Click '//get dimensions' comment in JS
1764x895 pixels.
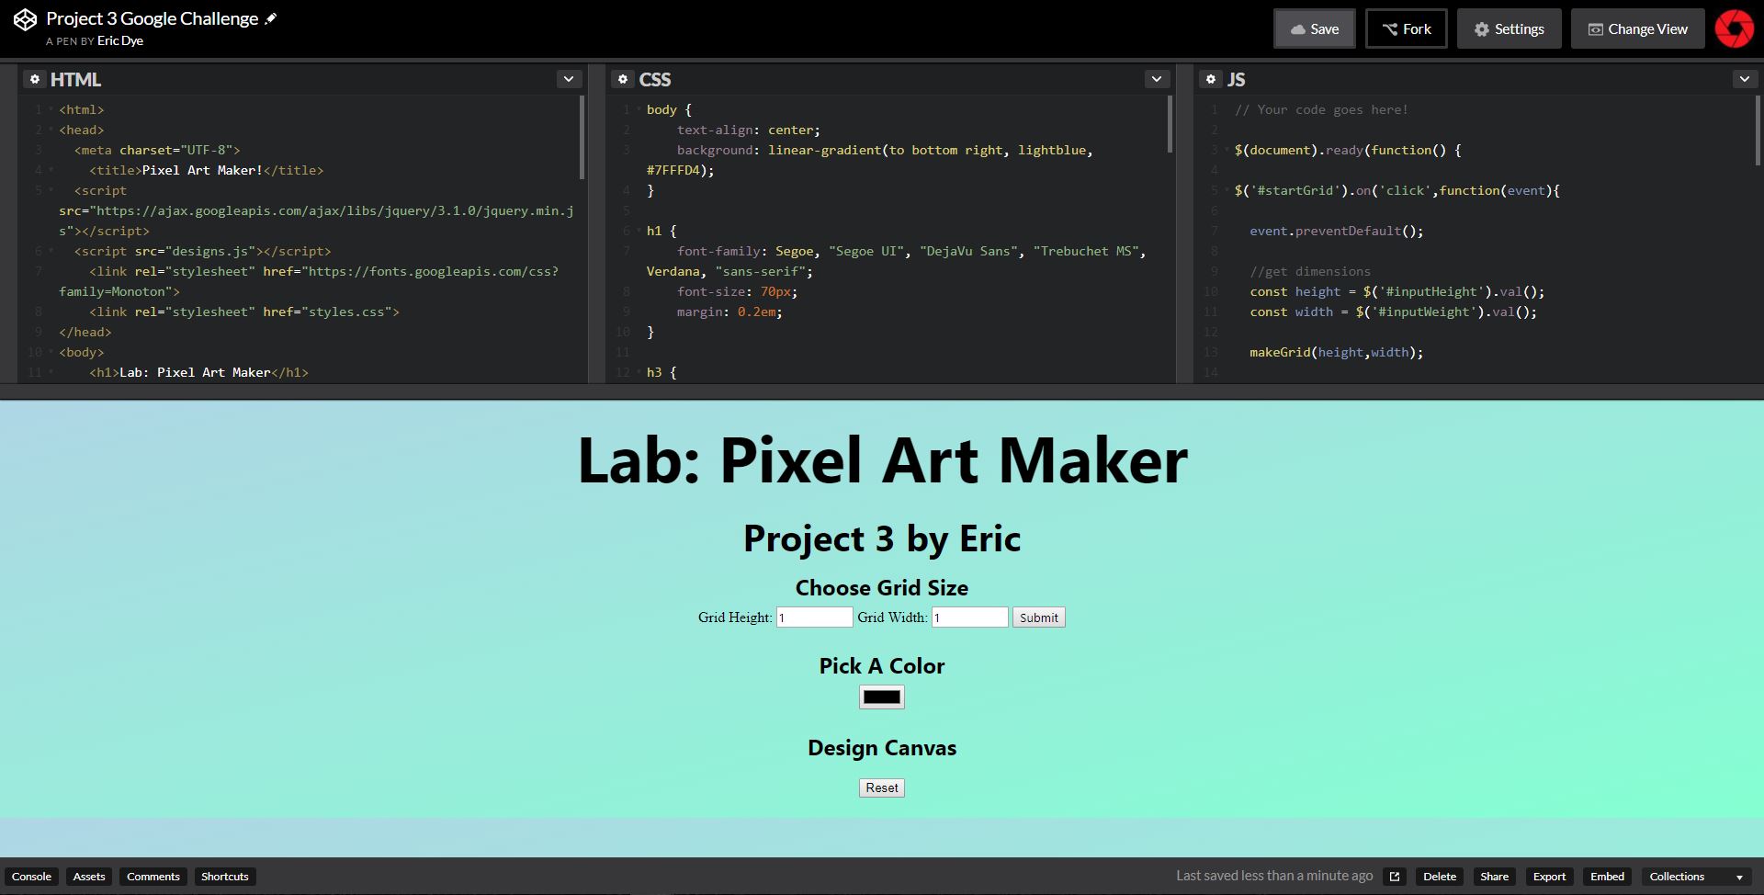click(x=1310, y=271)
